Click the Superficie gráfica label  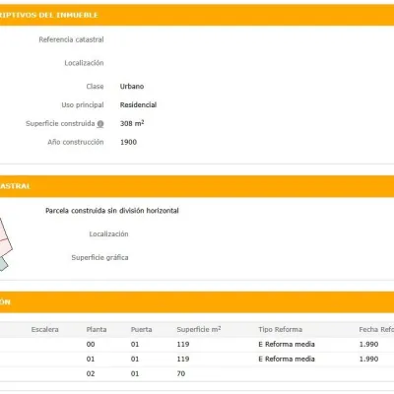click(x=99, y=258)
